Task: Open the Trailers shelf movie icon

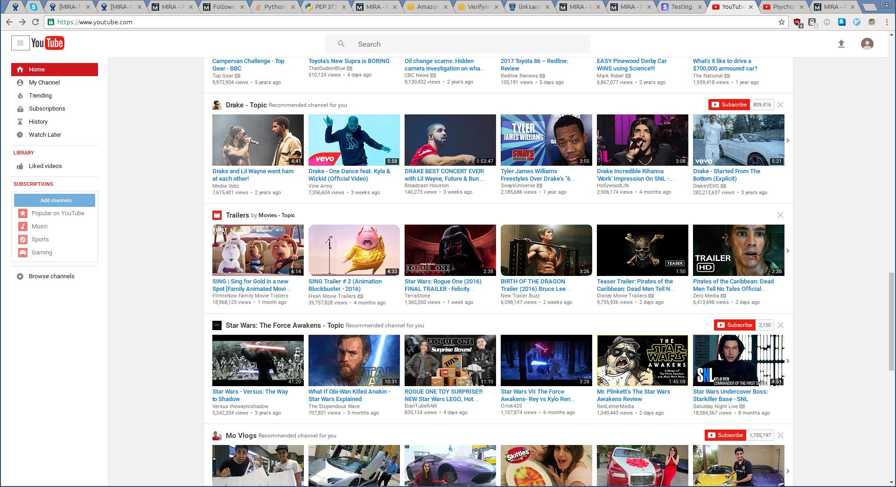Action: pyautogui.click(x=217, y=215)
